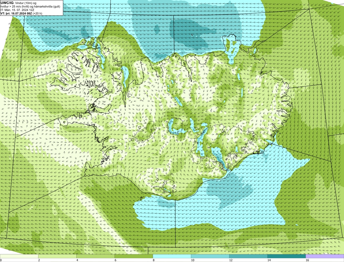This screenshot has height=262, width=344.
Task: Click the 8–10 m/s light cyan legend segment
Action: [x=172, y=256]
